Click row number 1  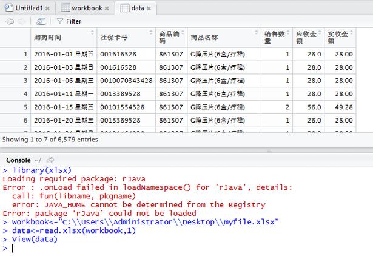point(25,54)
